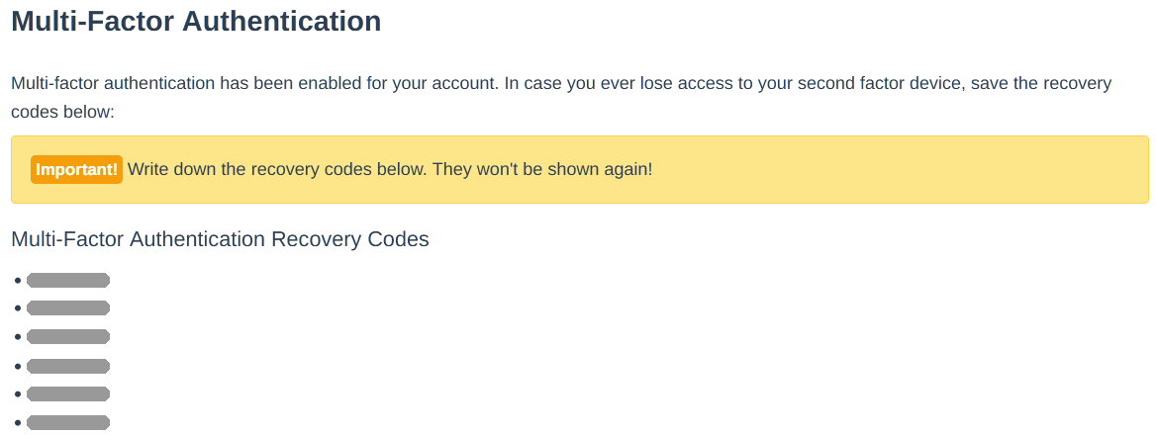Select the first redacted recovery code
This screenshot has width=1156, height=435.
tap(68, 281)
